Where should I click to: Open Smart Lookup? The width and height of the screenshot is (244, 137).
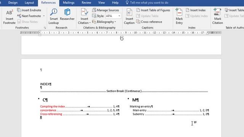click(x=54, y=16)
